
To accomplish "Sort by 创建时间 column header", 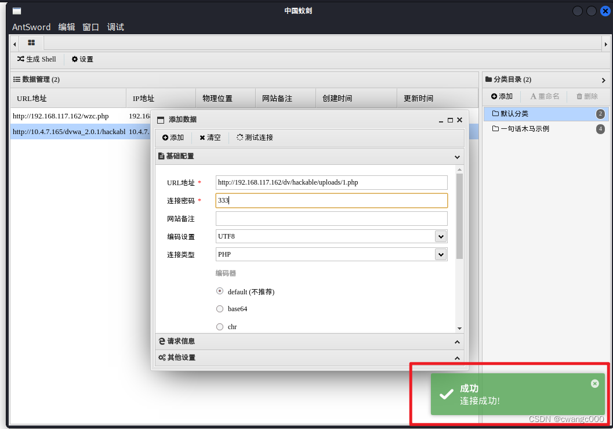I will pyautogui.click(x=356, y=98).
